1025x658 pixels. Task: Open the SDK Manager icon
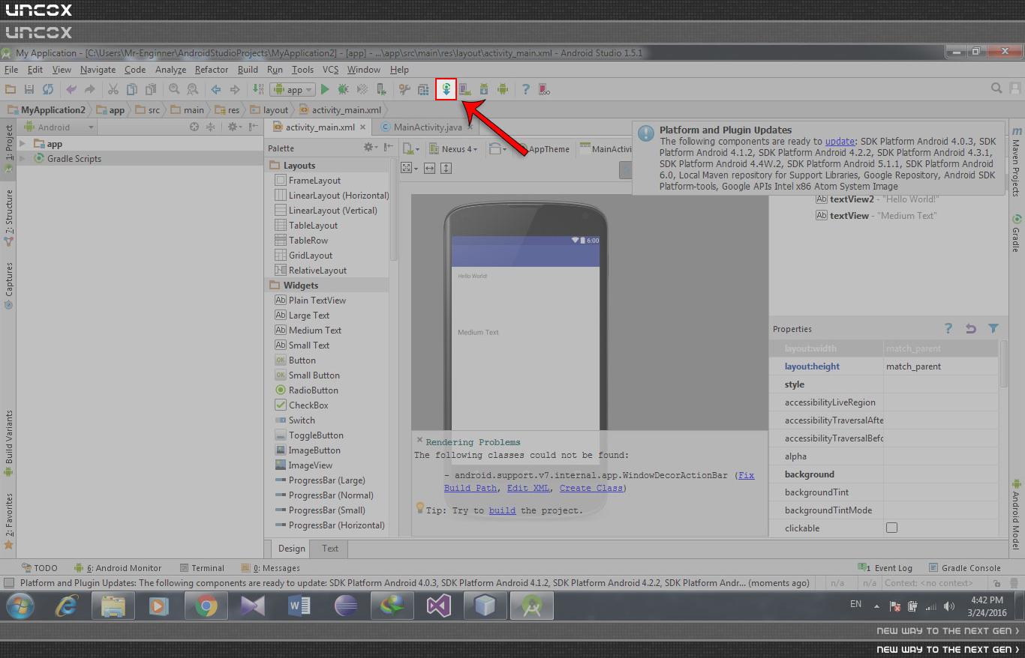pyautogui.click(x=484, y=89)
